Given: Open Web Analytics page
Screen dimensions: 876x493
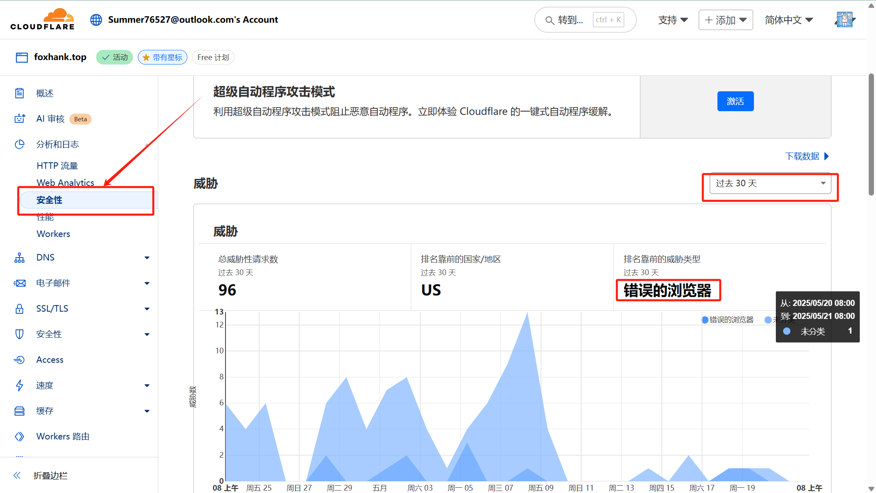Looking at the screenshot, I should point(65,183).
